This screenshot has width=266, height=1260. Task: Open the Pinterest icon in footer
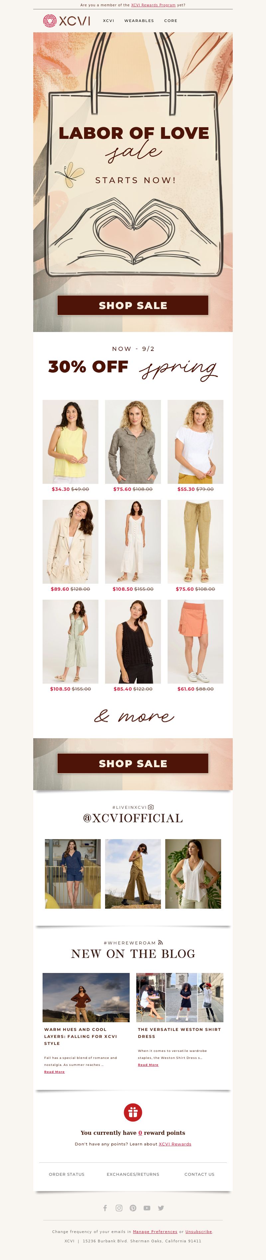133,1208
